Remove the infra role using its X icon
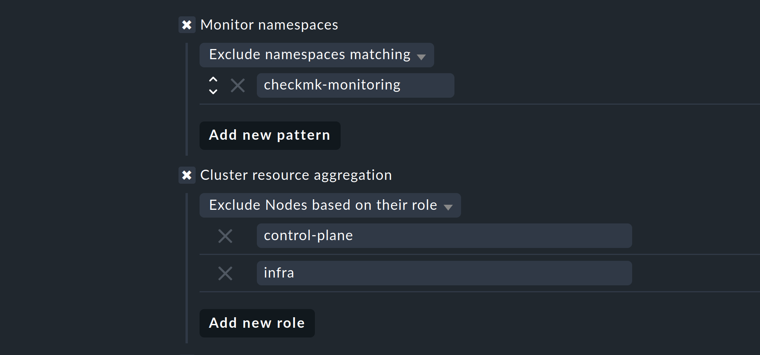 click(x=225, y=273)
